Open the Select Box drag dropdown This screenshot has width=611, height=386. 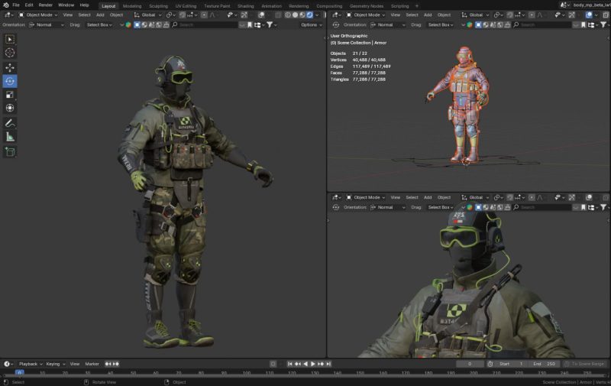point(99,24)
